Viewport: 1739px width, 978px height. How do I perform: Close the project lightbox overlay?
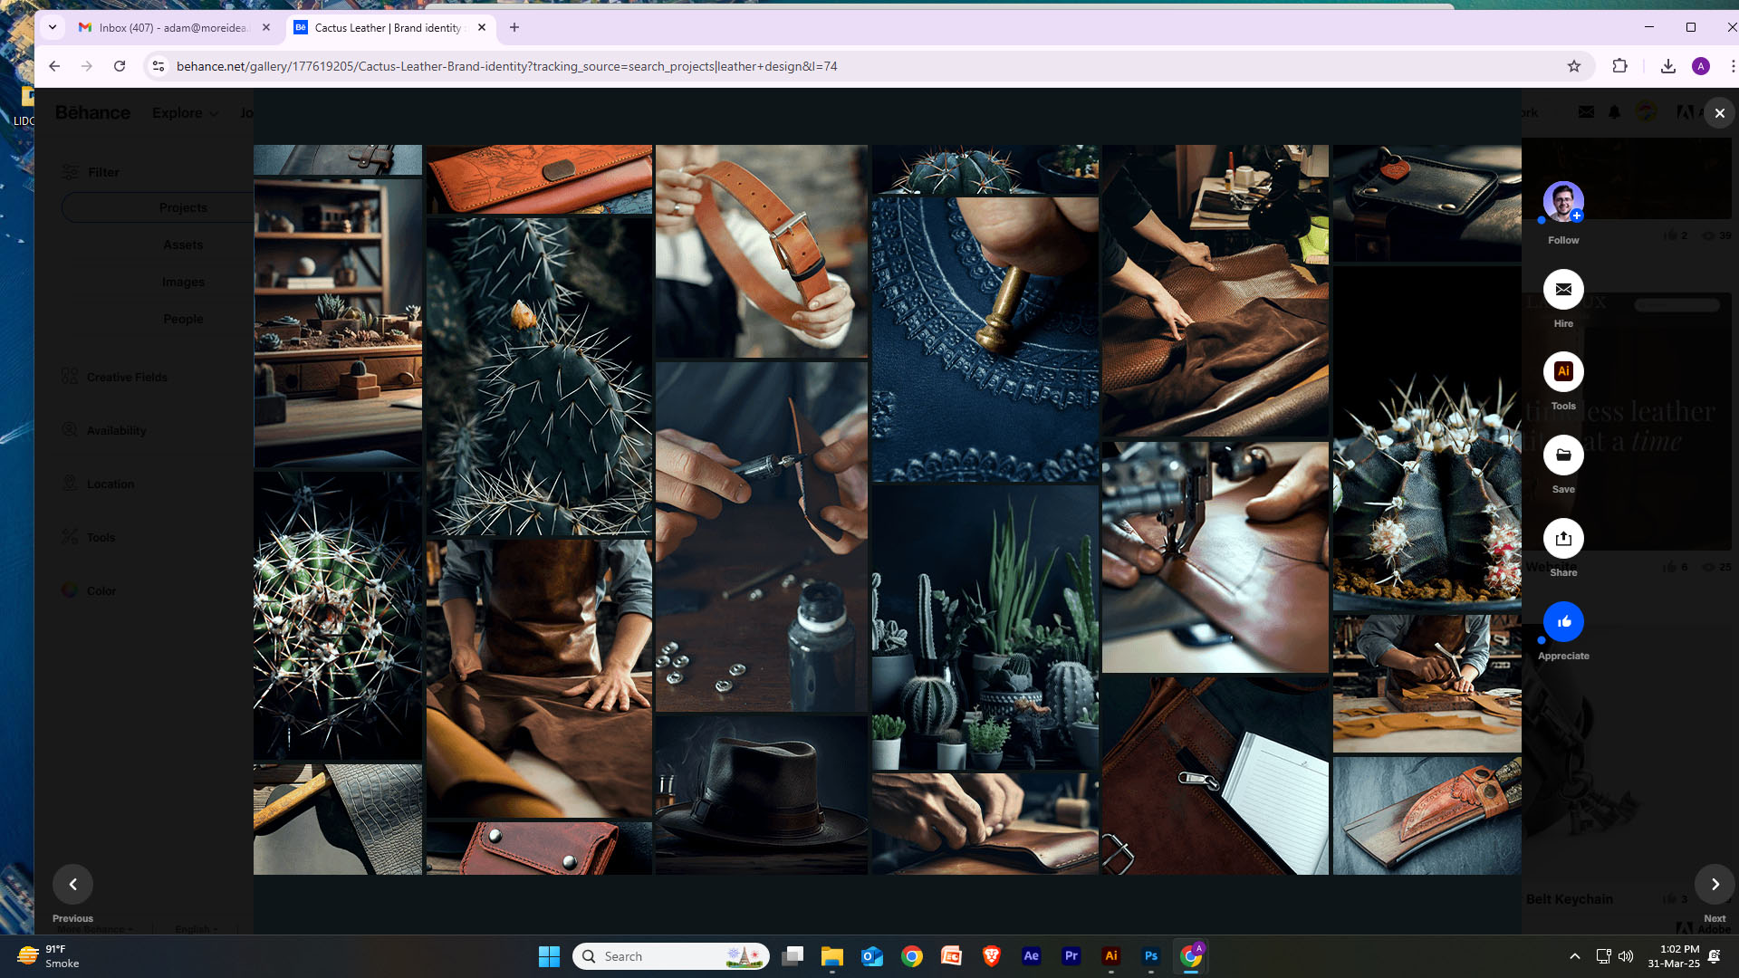point(1719,113)
